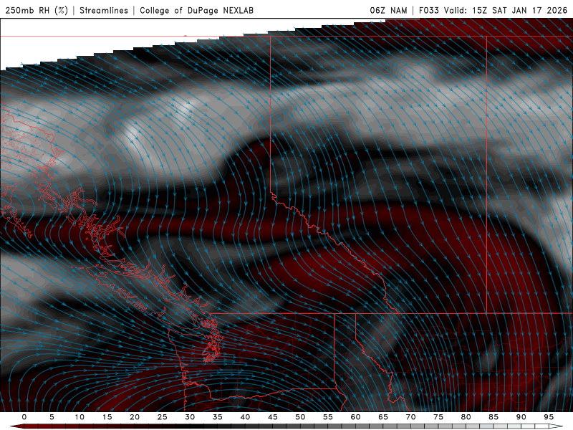This screenshot has width=573, height=430.
Task: Select the 30 value on the color scale
Action: 190,417
